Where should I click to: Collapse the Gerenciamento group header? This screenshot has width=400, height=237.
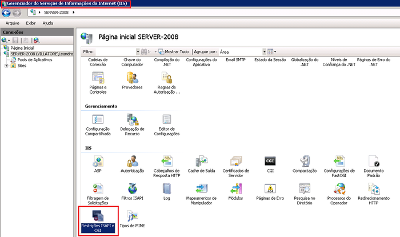[x=101, y=106]
